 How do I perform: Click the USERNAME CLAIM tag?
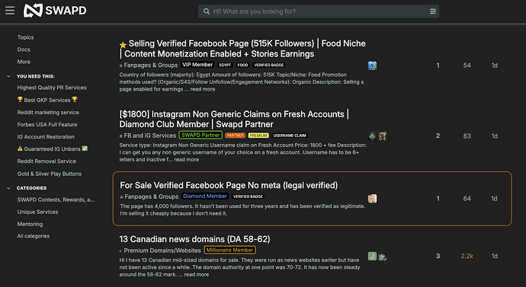(290, 136)
